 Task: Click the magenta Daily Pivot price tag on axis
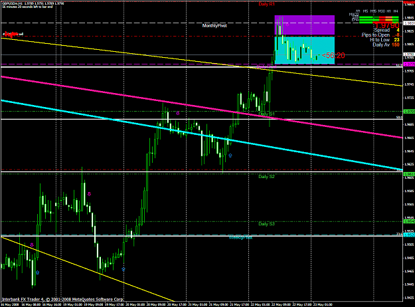click(x=409, y=64)
